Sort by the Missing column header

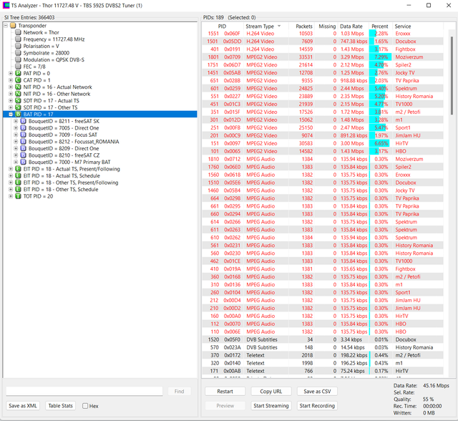(326, 26)
